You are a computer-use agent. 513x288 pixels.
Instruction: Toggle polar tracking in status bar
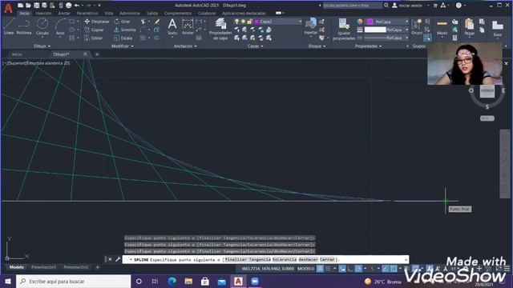(x=358, y=269)
